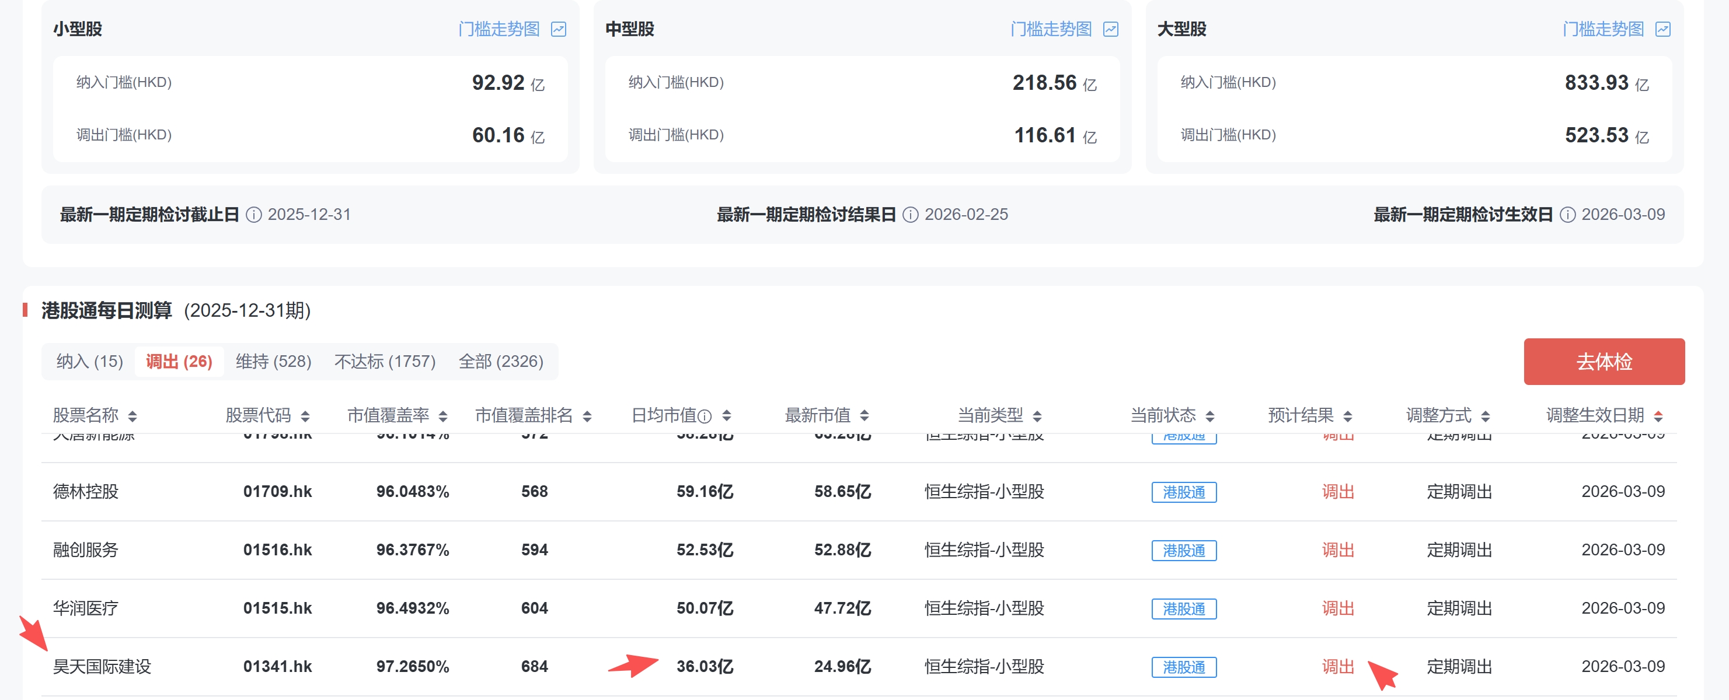Viewport: 1729px width, 700px height.
Task: Open large-cap 门槛走势图 link text
Action: (1603, 30)
